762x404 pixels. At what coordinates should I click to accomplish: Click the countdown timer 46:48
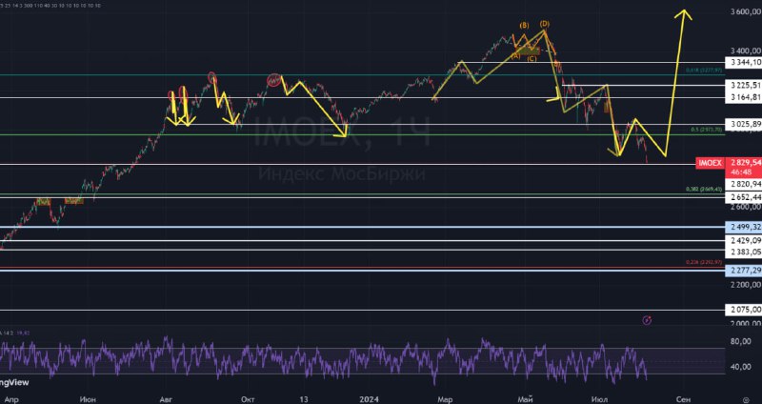point(743,172)
